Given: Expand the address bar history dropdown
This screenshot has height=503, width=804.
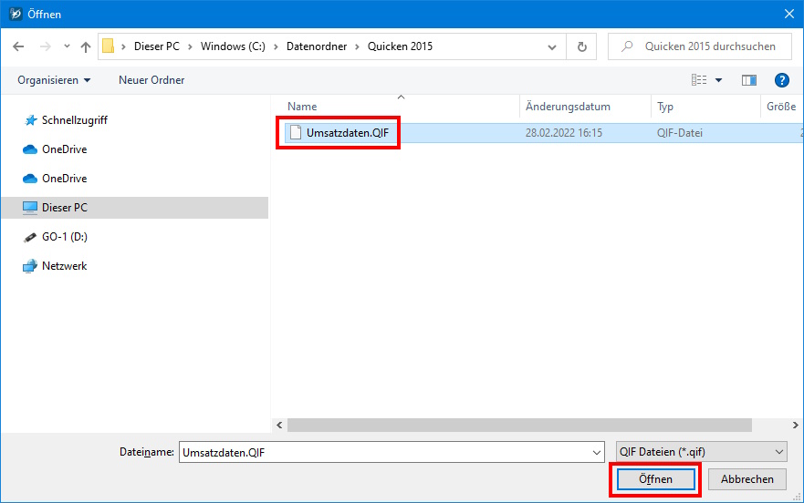Looking at the screenshot, I should (x=552, y=46).
